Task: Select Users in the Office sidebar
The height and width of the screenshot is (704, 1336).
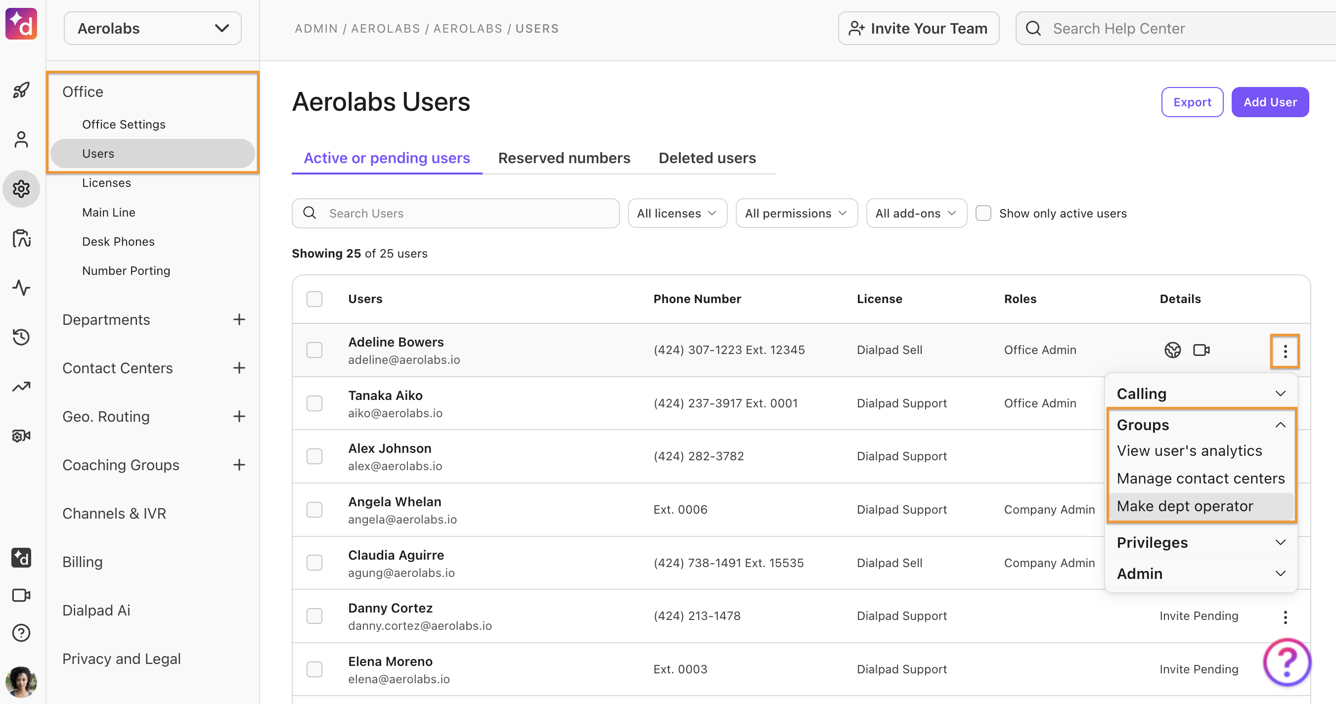Action: pyautogui.click(x=152, y=153)
